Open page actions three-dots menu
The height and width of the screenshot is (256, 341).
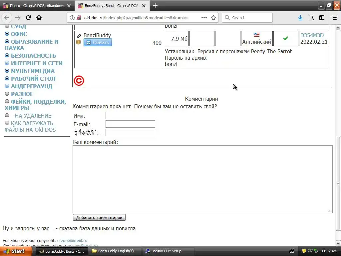point(204,18)
